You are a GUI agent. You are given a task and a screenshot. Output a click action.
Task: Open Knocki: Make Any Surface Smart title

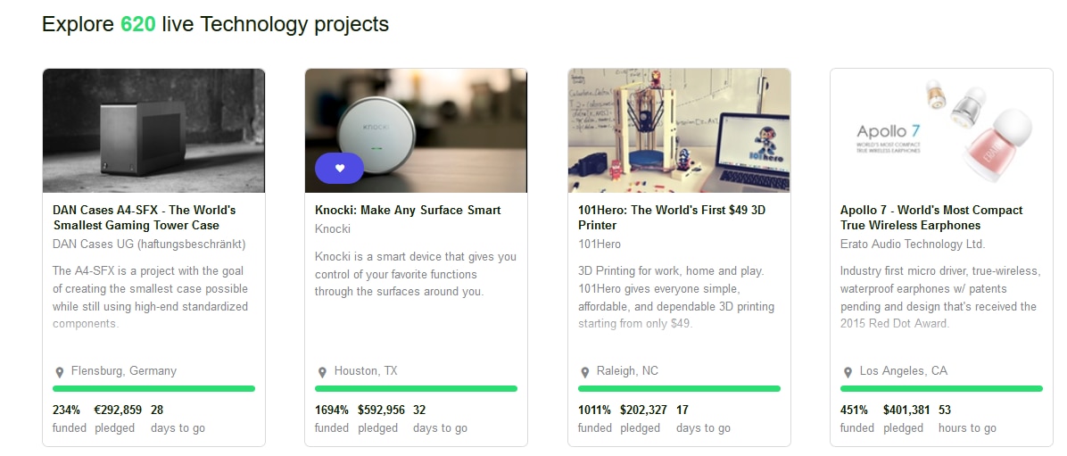coord(408,211)
